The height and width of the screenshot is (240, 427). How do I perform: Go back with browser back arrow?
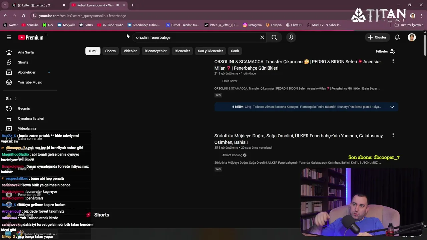point(6,16)
